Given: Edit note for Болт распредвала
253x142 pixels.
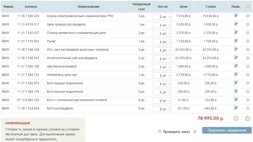Looking at the screenshot, I should pyautogui.click(x=236, y=108).
